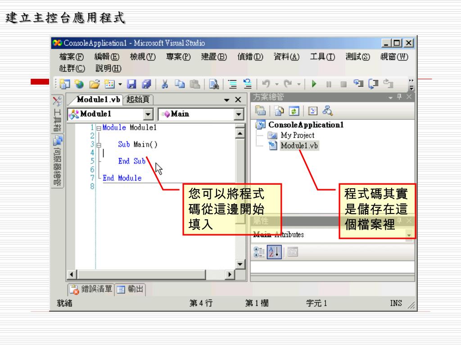Open 方案總管 window position dropdown

(x=390, y=97)
